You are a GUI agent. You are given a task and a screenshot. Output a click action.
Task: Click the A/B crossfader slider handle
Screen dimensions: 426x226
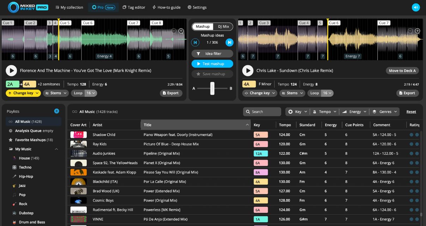[212, 88]
